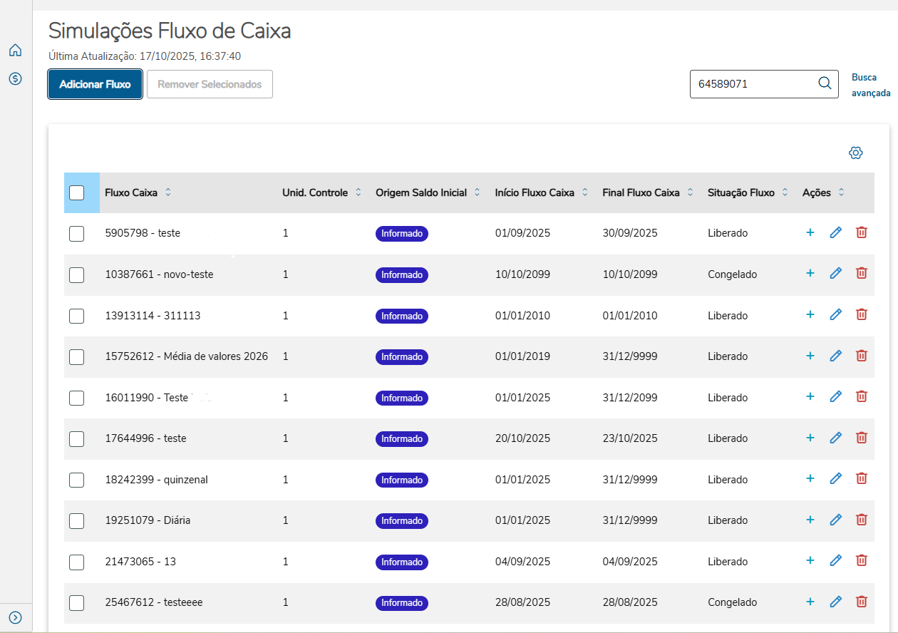Open the home icon in sidebar
Screen dimensions: 898x633
(15, 51)
